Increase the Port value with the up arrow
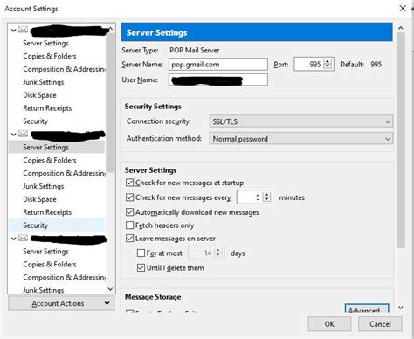Screen dimensions: 414x339 (328, 62)
